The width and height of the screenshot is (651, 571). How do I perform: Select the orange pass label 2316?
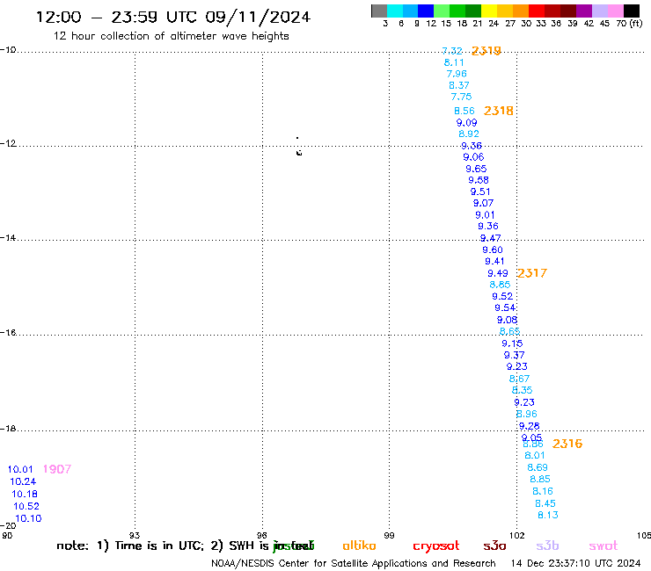[567, 444]
